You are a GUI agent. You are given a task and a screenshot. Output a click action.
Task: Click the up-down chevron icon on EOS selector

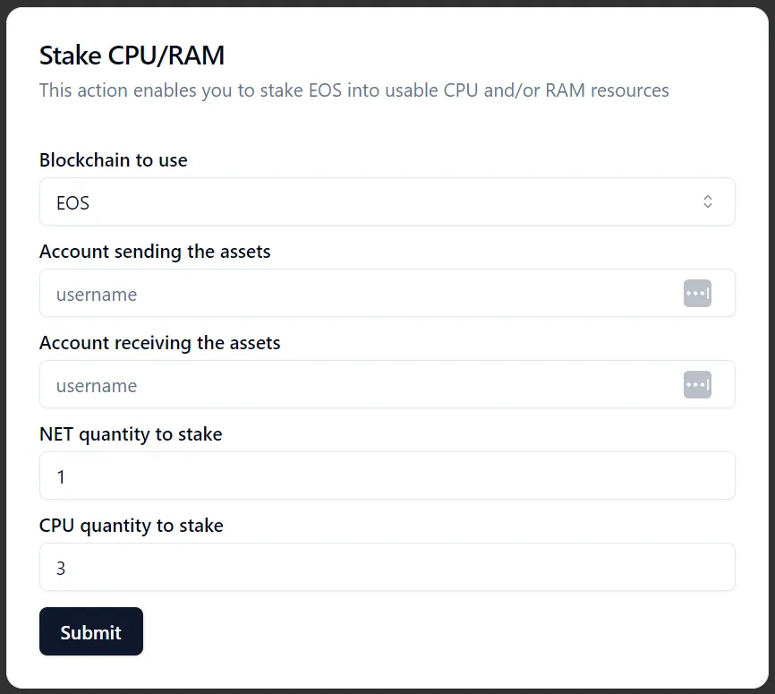click(707, 201)
